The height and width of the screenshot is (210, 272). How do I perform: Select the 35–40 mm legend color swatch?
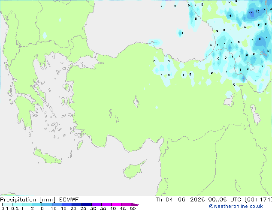[106, 204]
